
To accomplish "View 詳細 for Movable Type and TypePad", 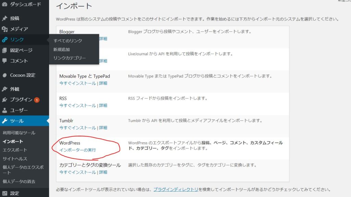I will [x=103, y=83].
